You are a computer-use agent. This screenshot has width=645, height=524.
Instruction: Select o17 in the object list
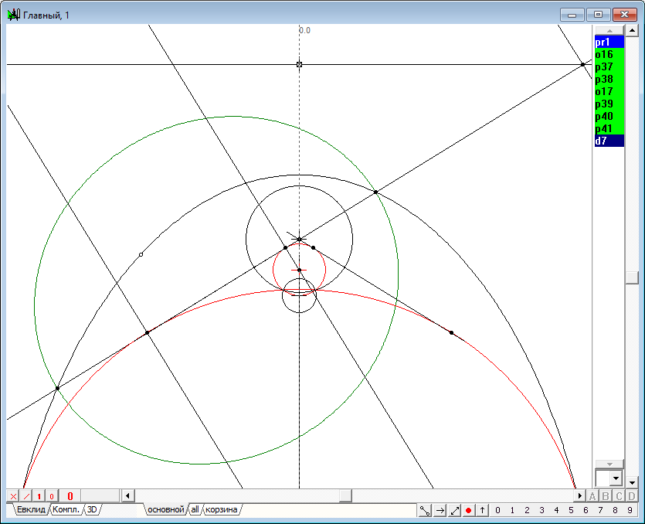(x=609, y=91)
